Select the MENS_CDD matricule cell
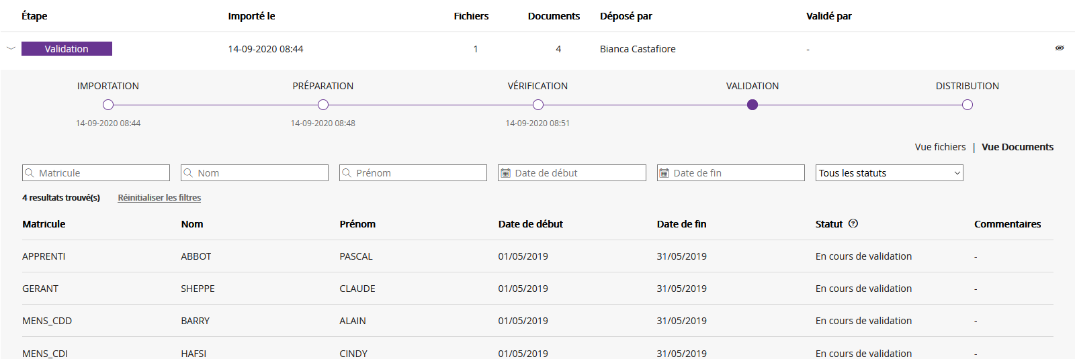 [x=47, y=321]
